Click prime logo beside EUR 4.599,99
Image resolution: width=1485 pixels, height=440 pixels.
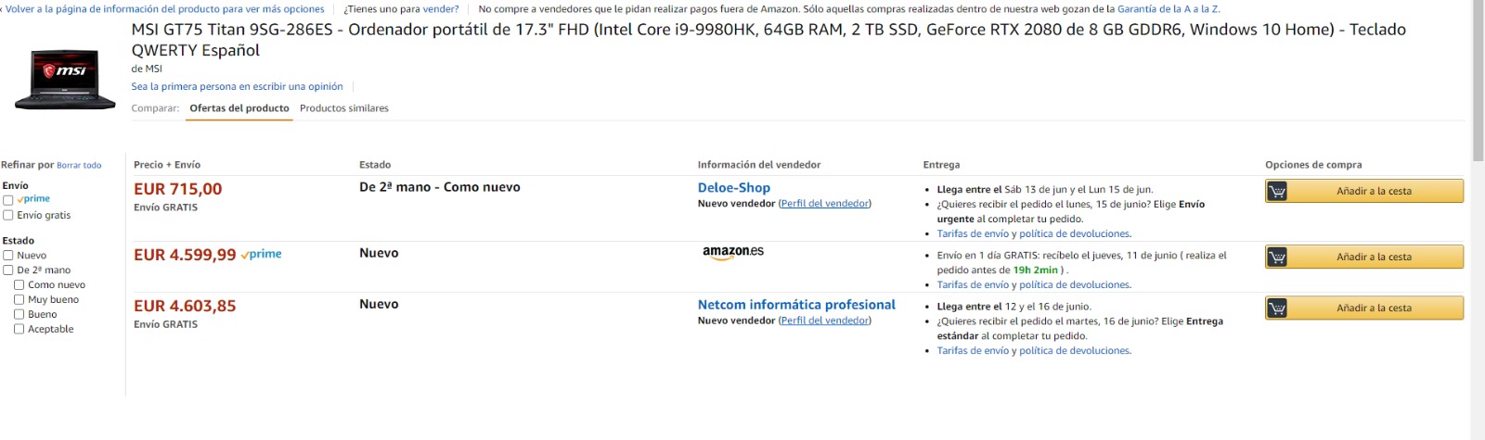[262, 254]
